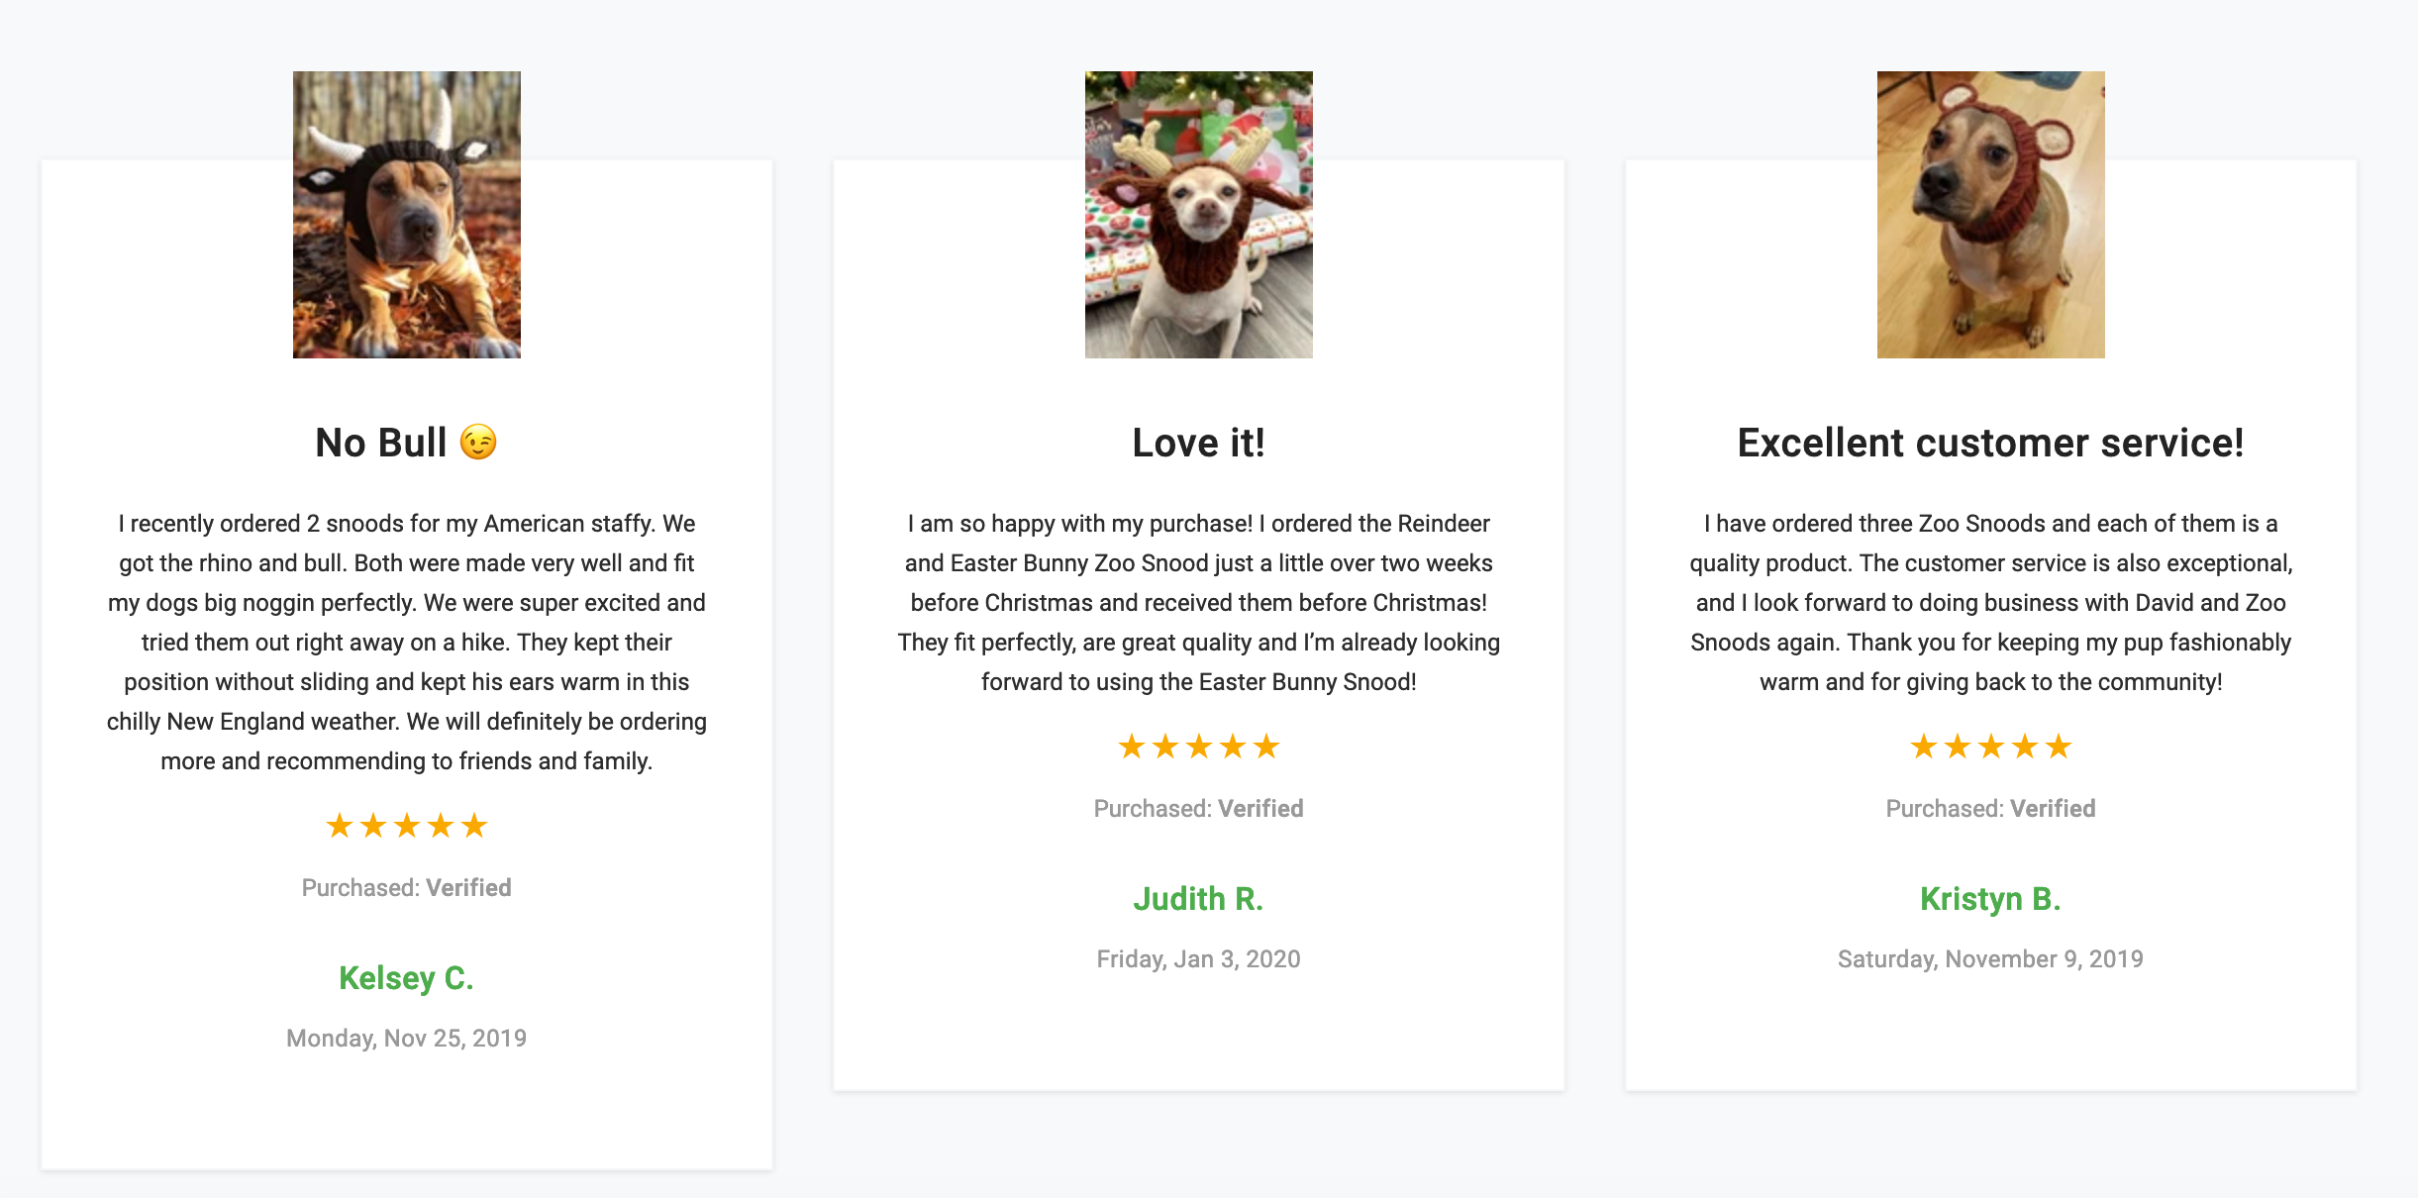Image resolution: width=2418 pixels, height=1198 pixels.
Task: Click Judith's review text about Reindeer snood
Action: [1198, 602]
